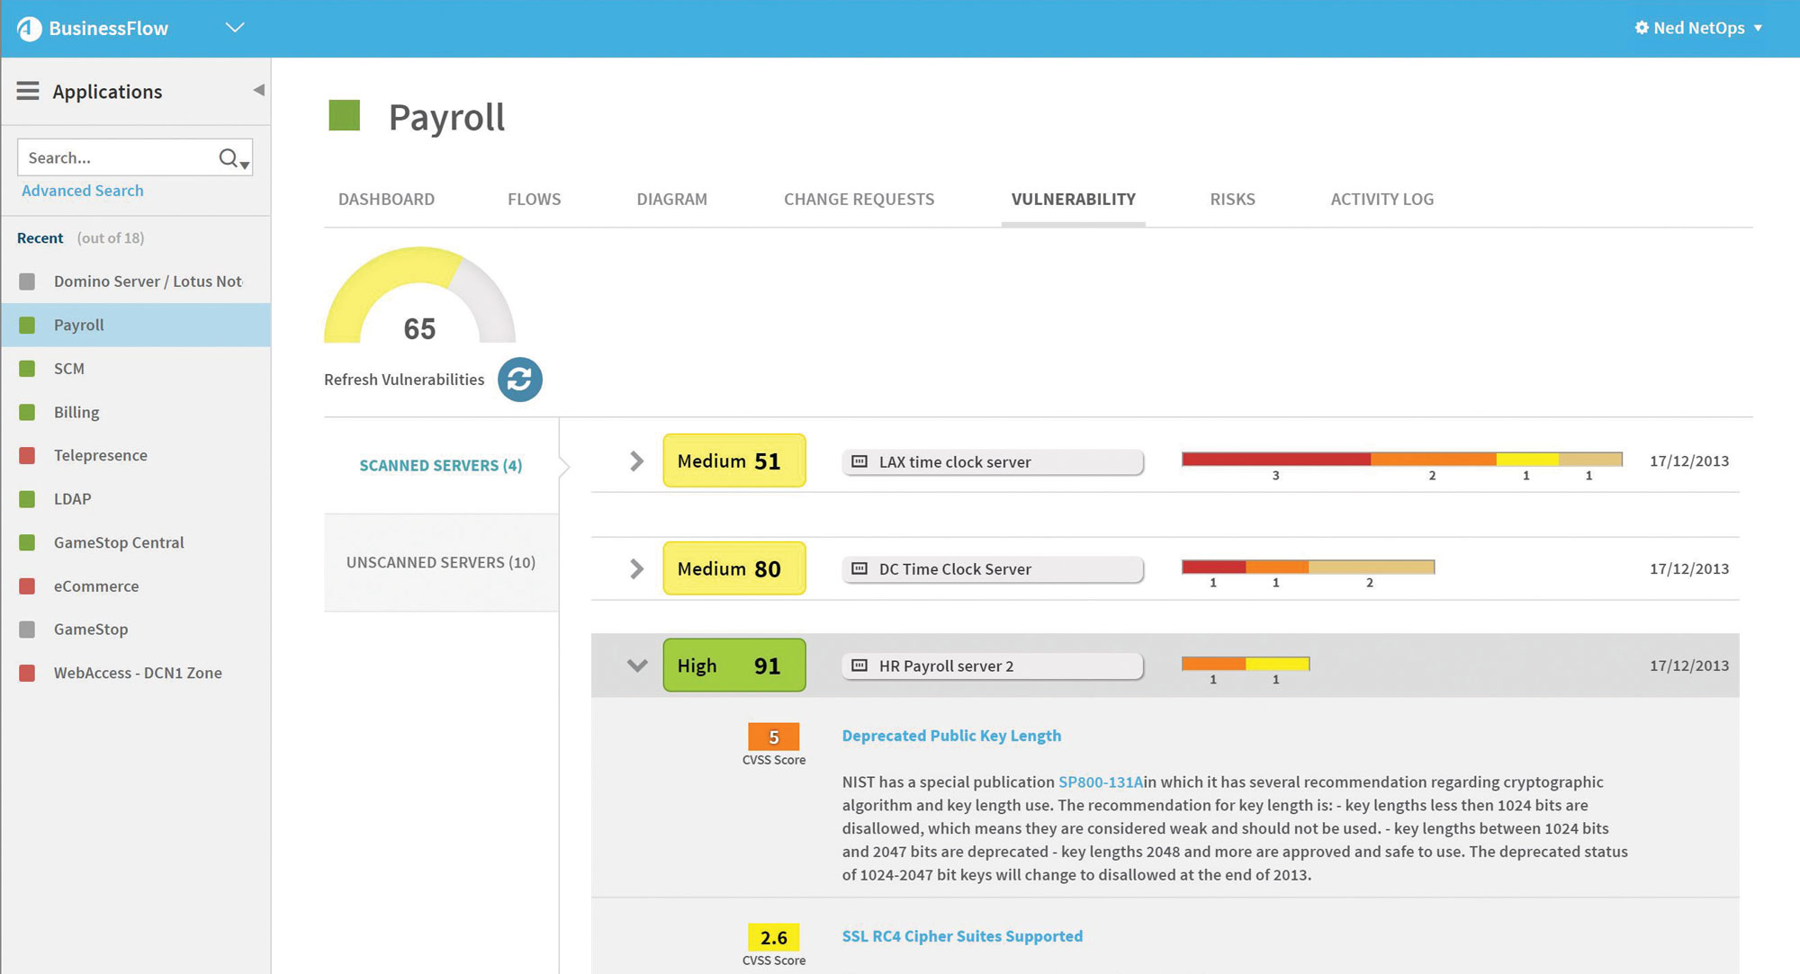Click server icon on DC Time Clock Server

[859, 568]
